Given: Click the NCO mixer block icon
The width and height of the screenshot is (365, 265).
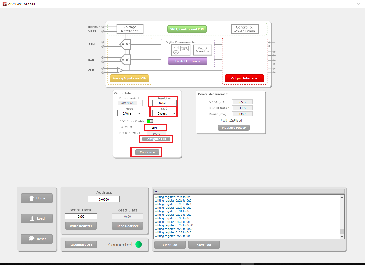Looking at the screenshot, I should point(176,50).
